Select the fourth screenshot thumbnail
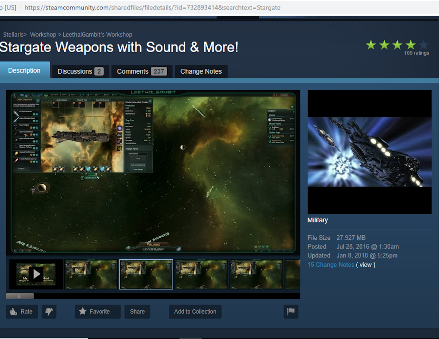Viewport: 439px width, 339px height. pos(201,274)
